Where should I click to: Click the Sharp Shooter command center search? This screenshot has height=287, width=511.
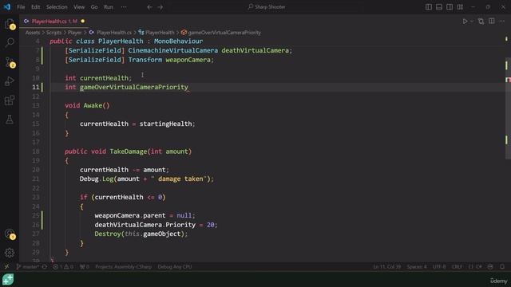267,7
